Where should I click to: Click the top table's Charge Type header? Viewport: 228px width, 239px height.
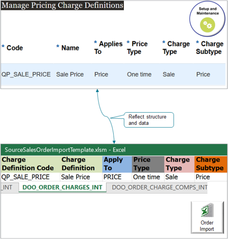tap(176, 48)
